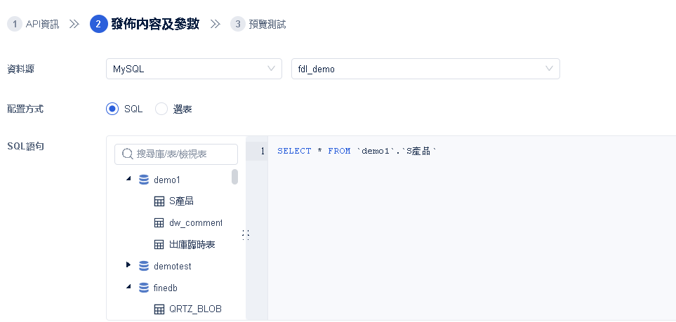Select the SQL configuration radio button
This screenshot has height=322, width=676.
click(x=112, y=109)
